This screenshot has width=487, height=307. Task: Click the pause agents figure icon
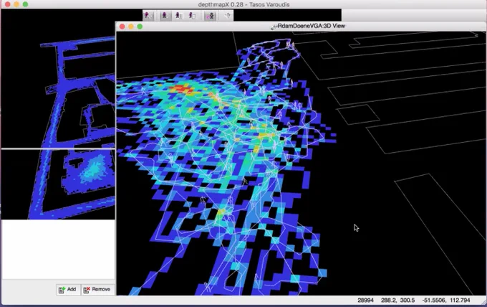pyautogui.click(x=178, y=16)
